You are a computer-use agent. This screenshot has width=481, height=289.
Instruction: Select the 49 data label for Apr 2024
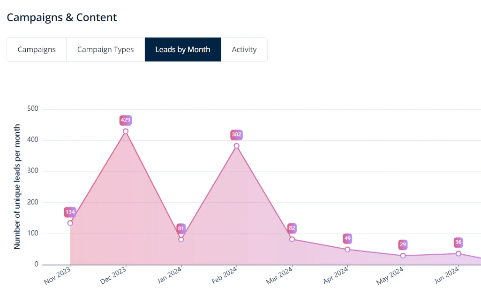pos(347,239)
